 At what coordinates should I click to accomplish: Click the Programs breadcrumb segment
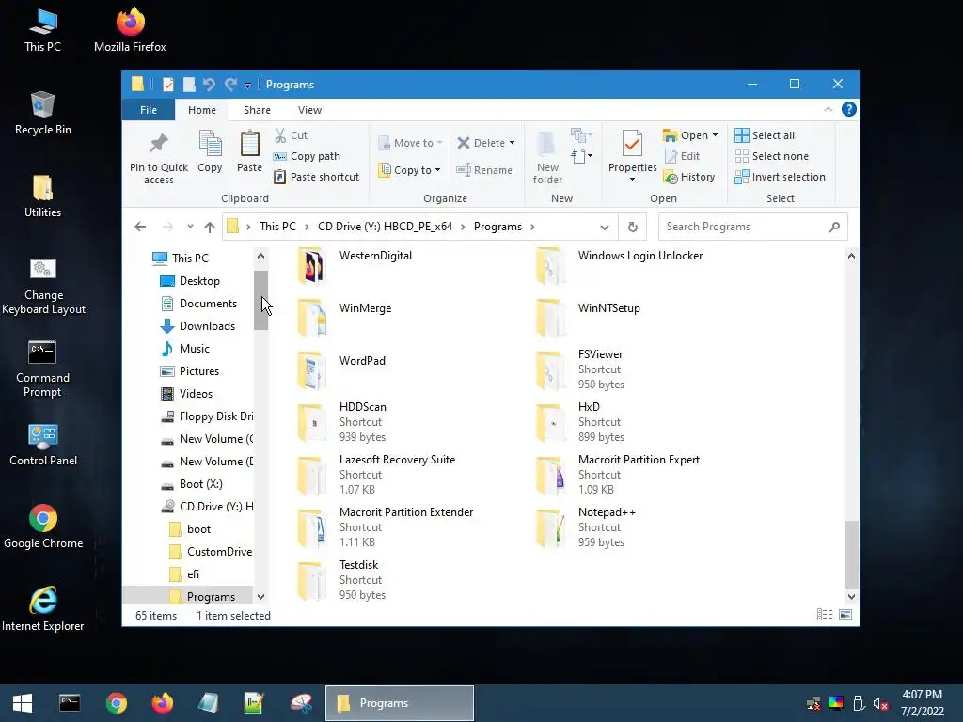pyautogui.click(x=497, y=227)
